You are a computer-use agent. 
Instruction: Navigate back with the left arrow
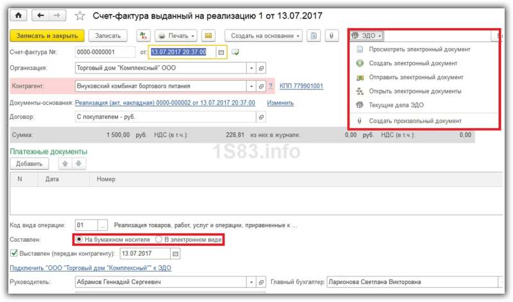(x=40, y=15)
